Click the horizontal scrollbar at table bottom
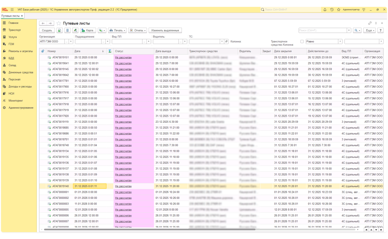This screenshot has width=388, height=239. pyautogui.click(x=189, y=230)
